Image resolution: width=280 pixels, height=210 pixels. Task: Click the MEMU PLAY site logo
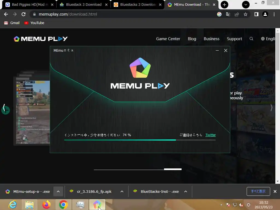point(41,39)
